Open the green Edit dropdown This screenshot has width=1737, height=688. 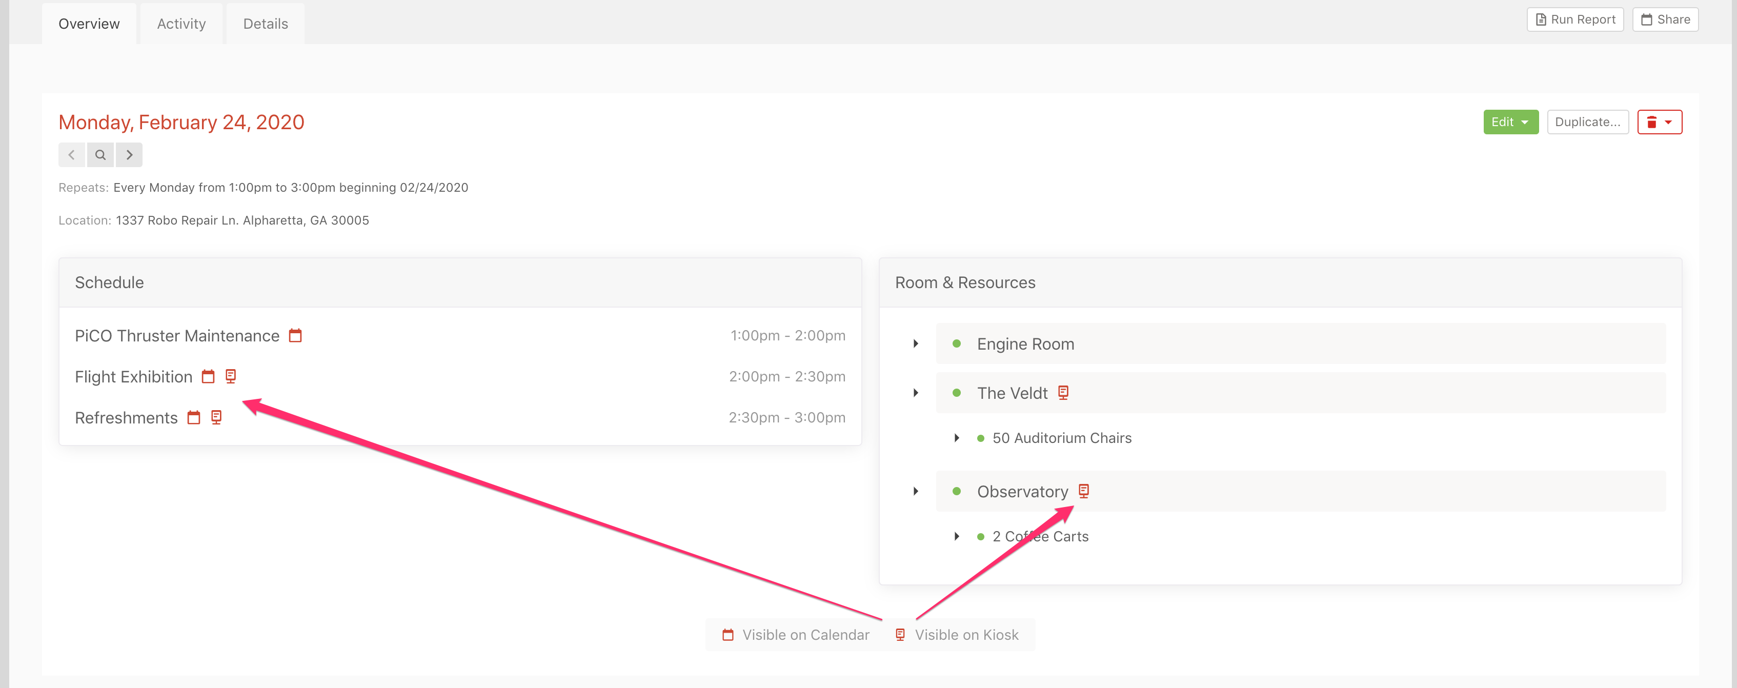pyautogui.click(x=1510, y=122)
